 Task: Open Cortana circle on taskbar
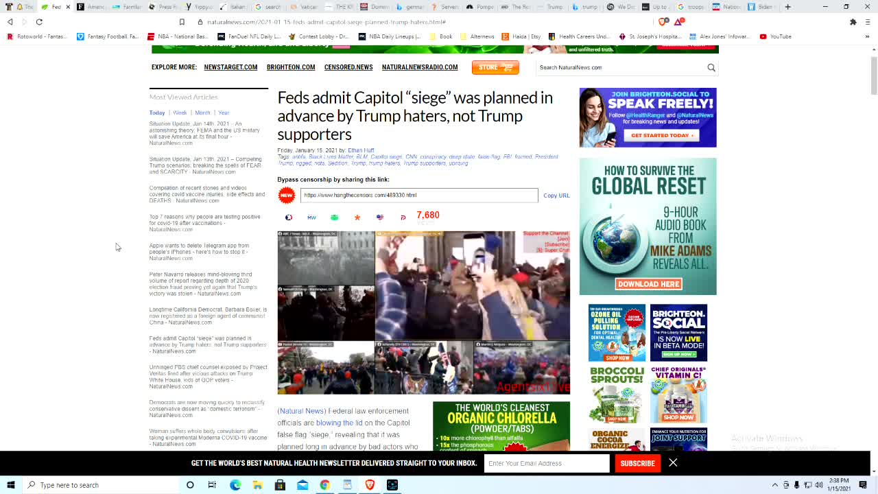(190, 485)
